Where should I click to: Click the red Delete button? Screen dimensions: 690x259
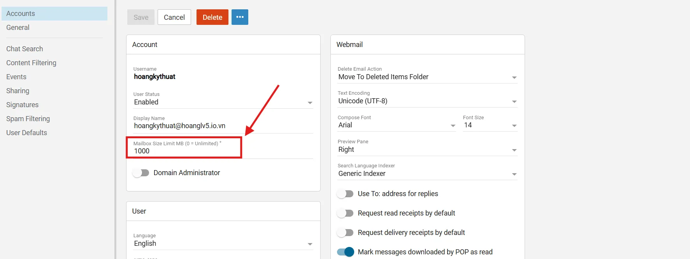(x=212, y=17)
